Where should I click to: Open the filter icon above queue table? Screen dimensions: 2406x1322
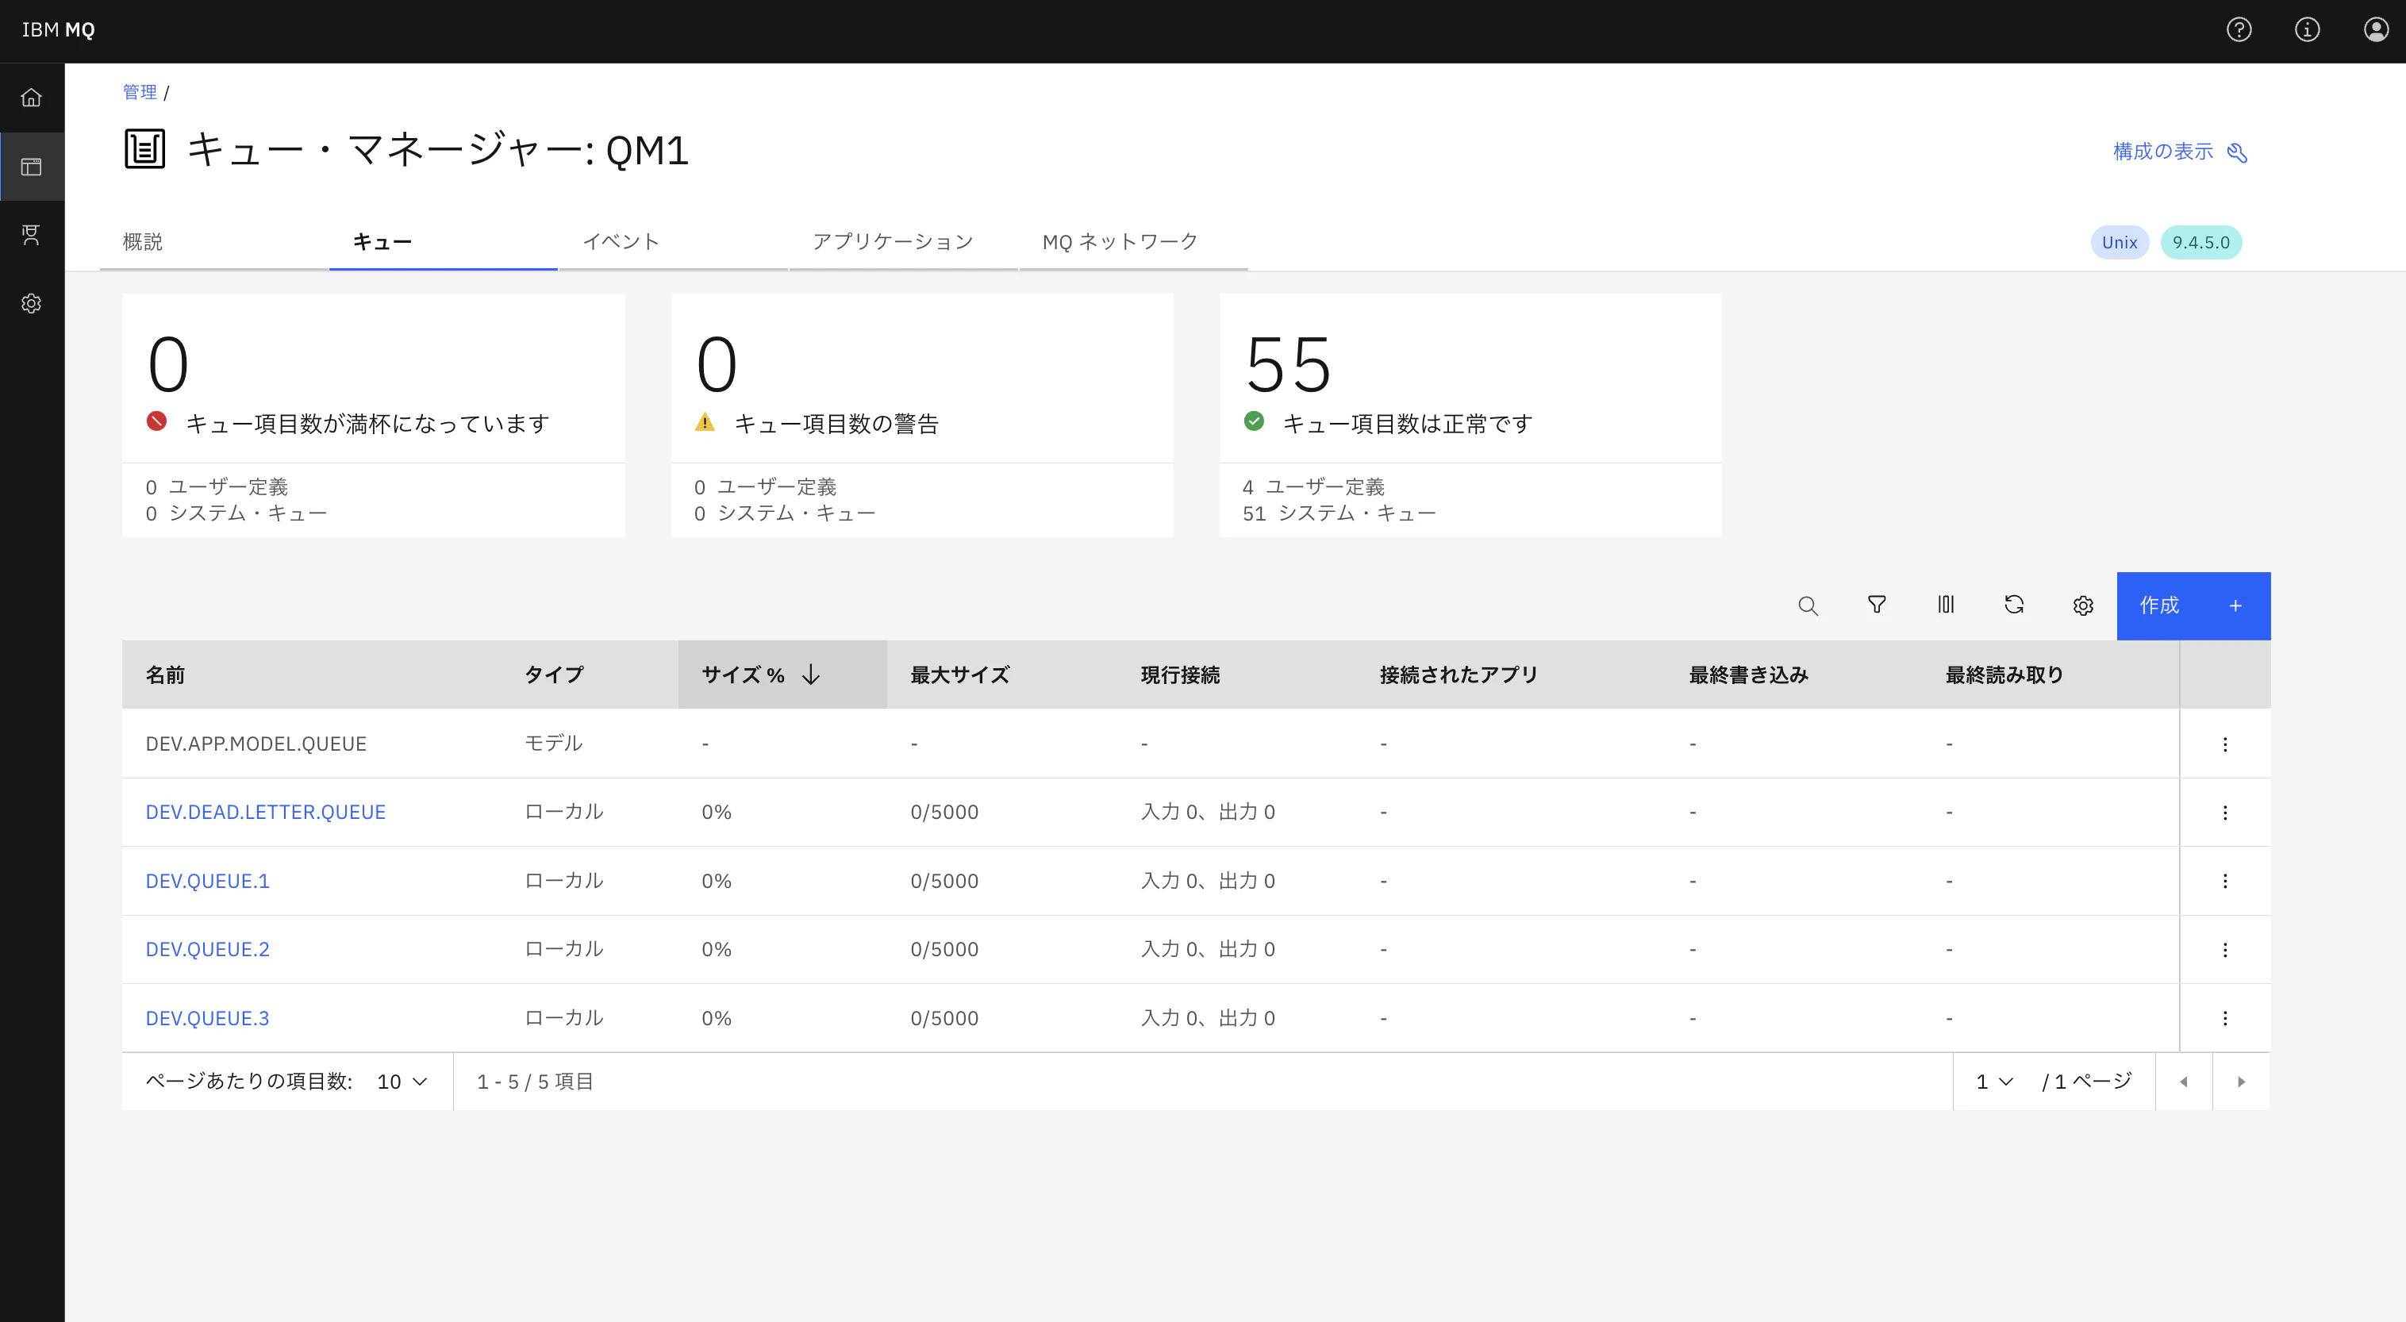(x=1877, y=605)
